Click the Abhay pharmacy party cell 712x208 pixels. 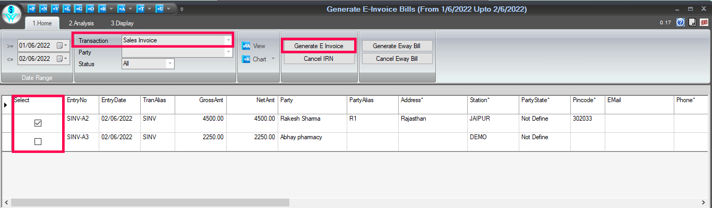(312, 142)
